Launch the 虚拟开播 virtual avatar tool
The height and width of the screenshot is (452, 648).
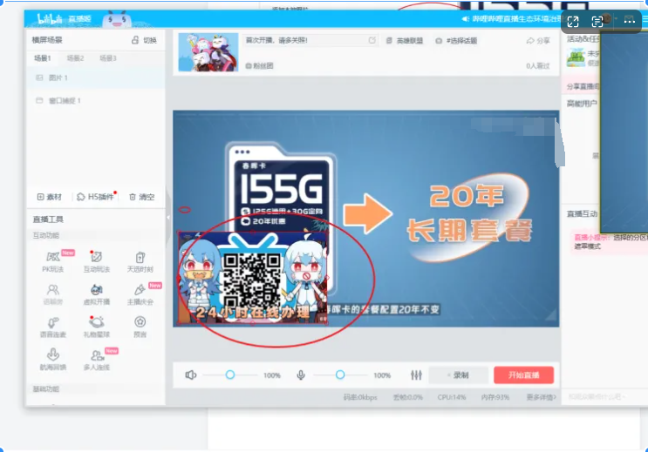click(x=96, y=293)
